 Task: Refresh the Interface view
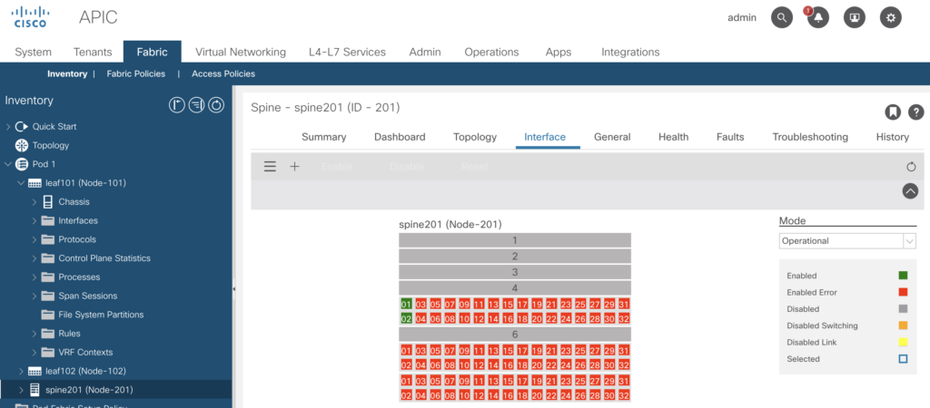pyautogui.click(x=912, y=167)
